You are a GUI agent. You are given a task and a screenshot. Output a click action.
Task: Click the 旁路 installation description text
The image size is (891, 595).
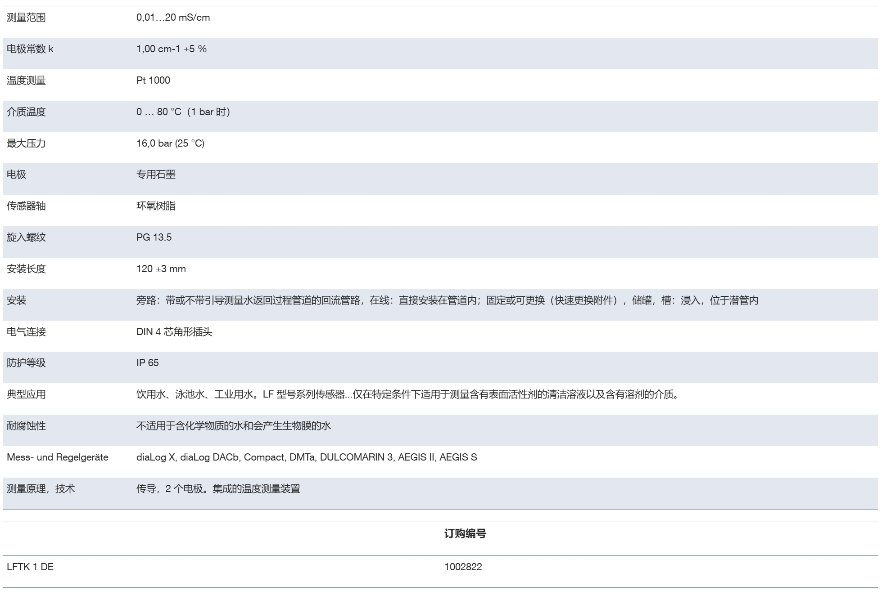coord(448,300)
